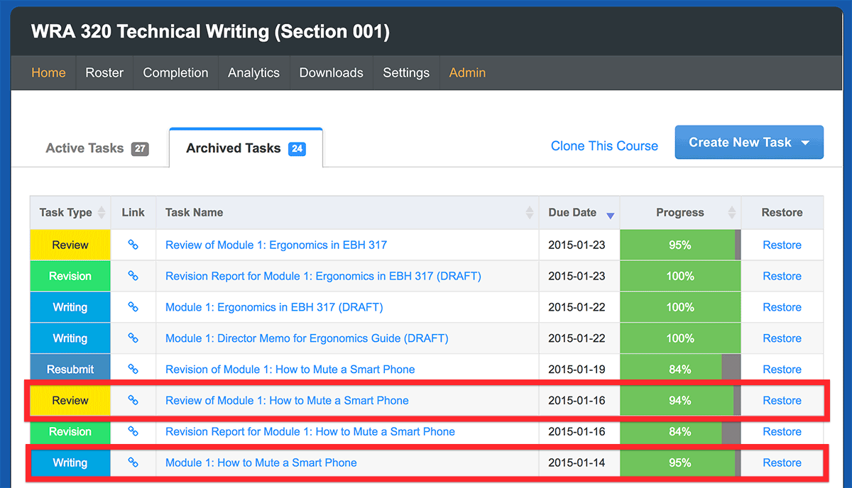Select the Archived Tasks tab
The height and width of the screenshot is (488, 852).
pyautogui.click(x=246, y=148)
